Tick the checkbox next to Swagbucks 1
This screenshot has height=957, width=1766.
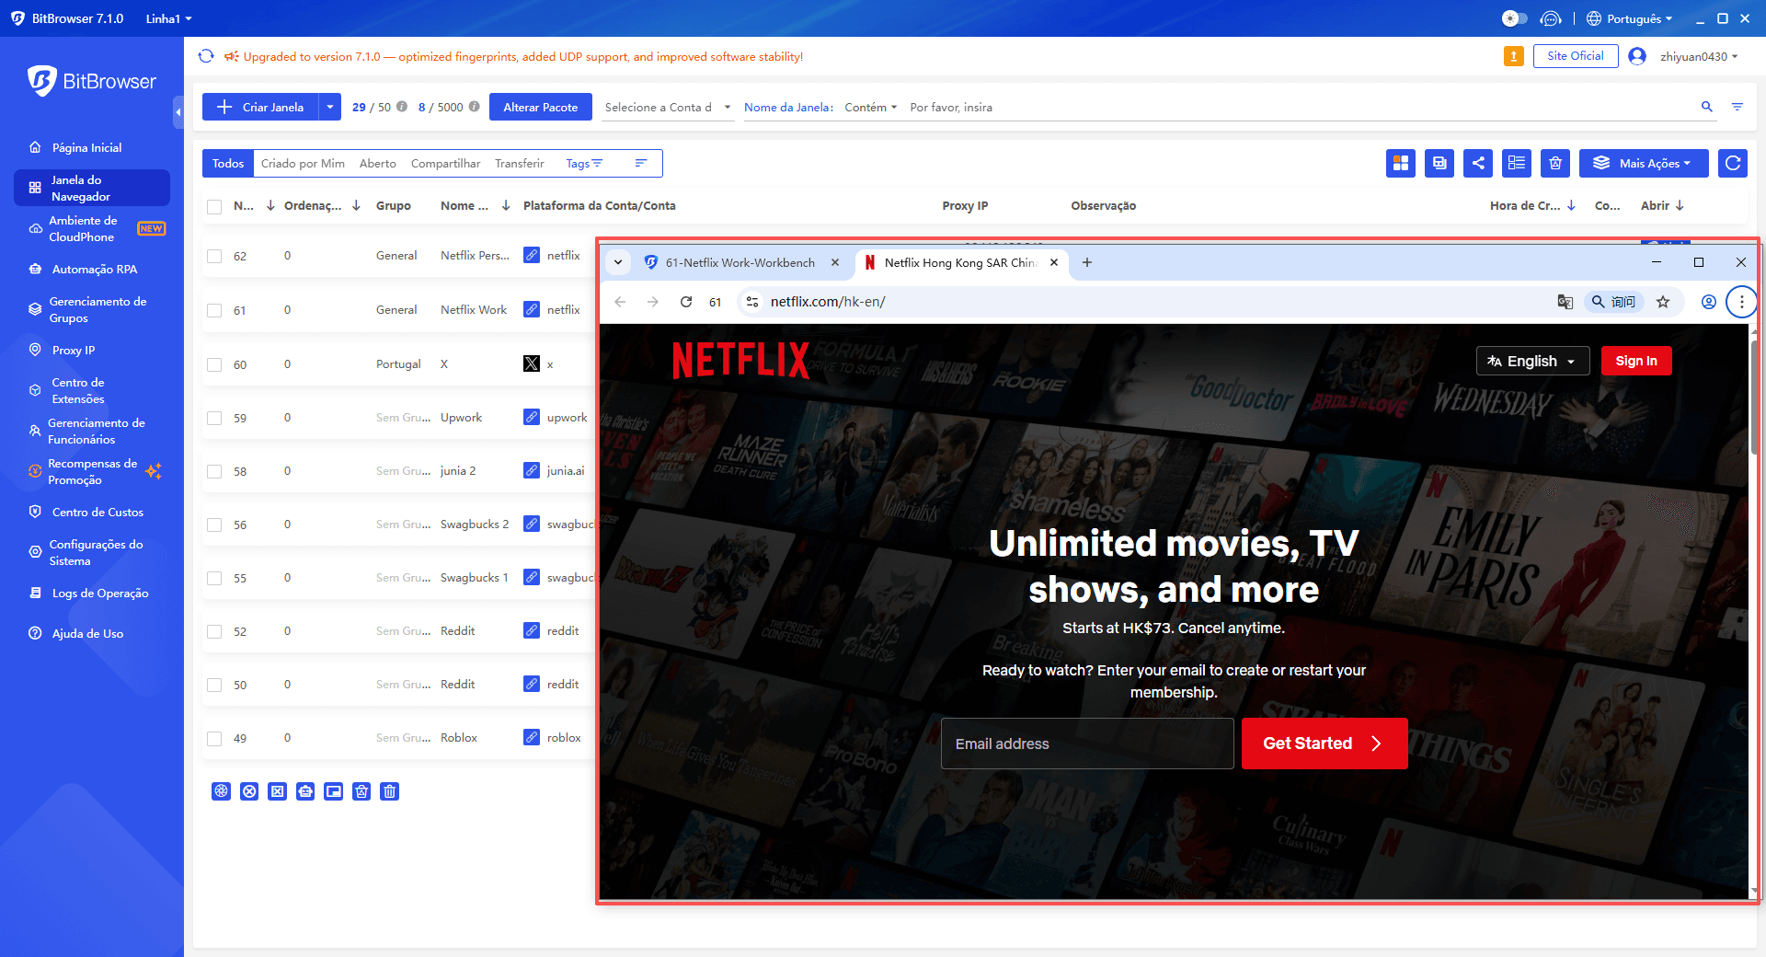point(214,578)
